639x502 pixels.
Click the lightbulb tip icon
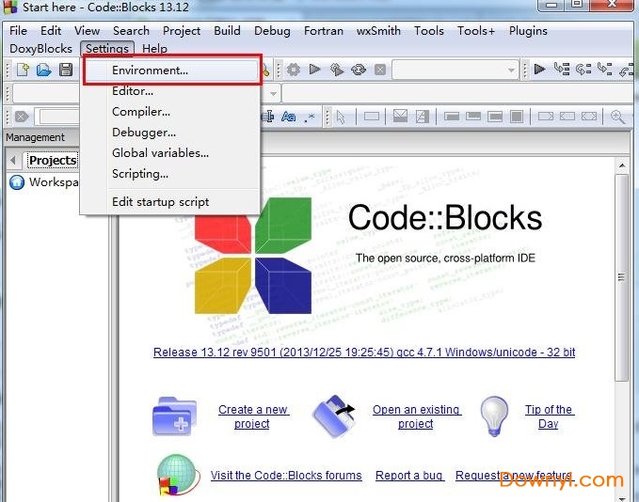click(494, 416)
